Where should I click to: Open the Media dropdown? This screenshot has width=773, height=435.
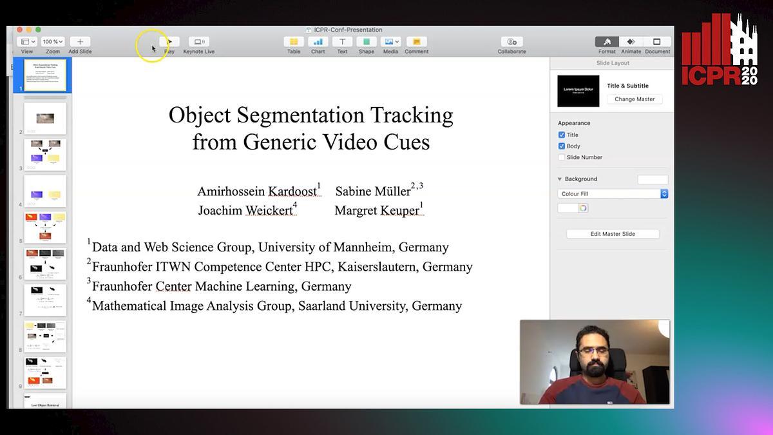tap(390, 41)
